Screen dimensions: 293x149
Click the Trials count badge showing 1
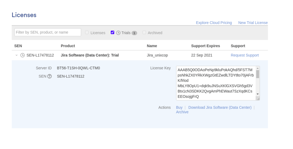(x=134, y=33)
